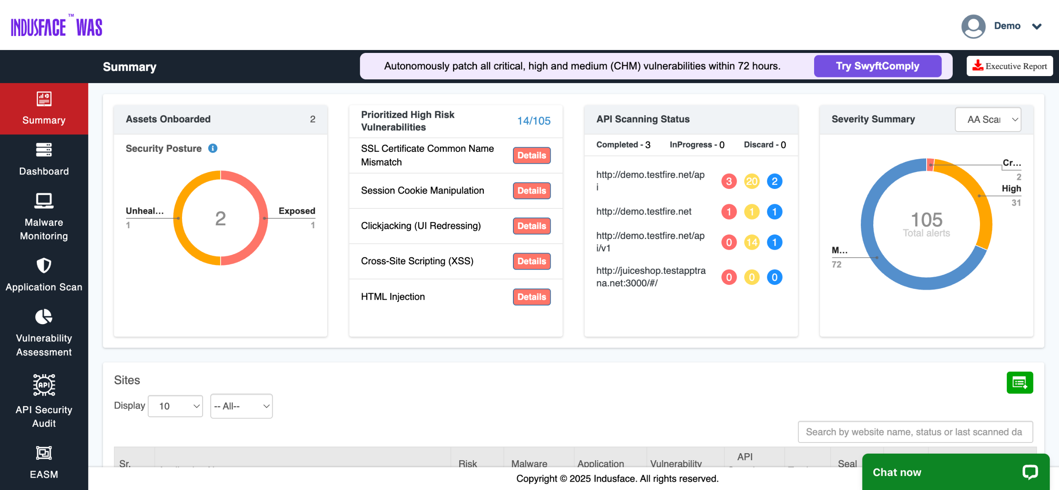Open the Display count dropdown showing 10
This screenshot has height=490, width=1059.
(x=175, y=406)
